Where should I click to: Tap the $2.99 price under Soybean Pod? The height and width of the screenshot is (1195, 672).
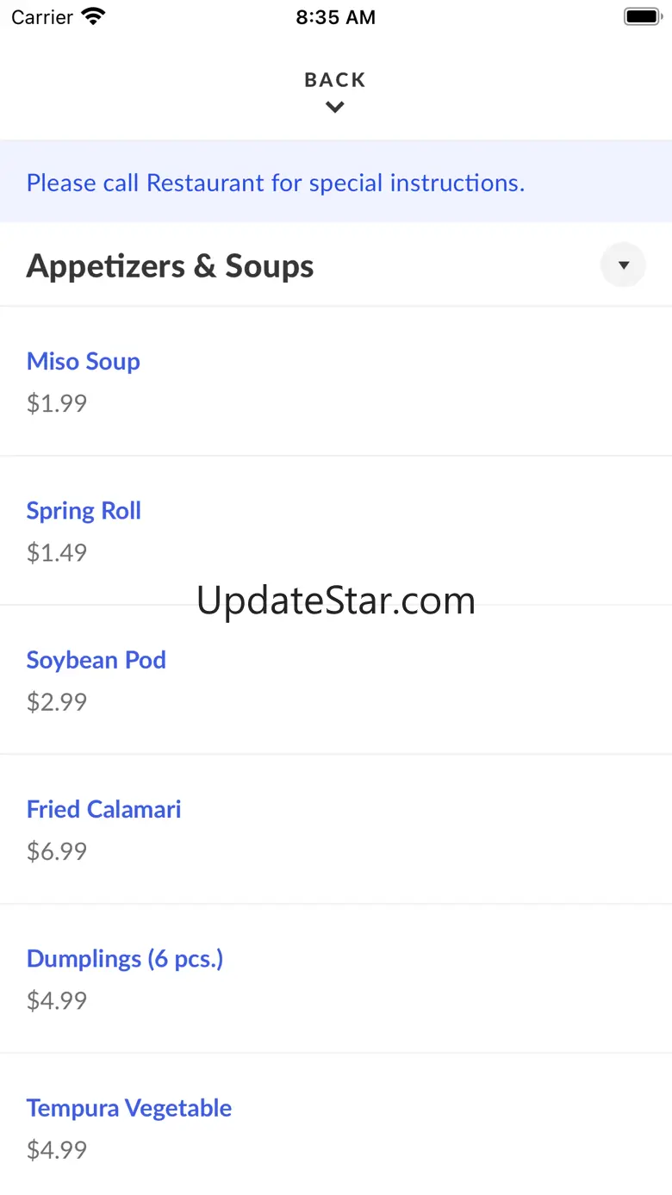[57, 702]
